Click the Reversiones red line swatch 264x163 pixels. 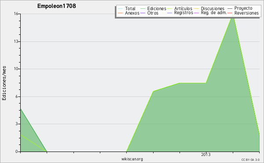point(230,13)
